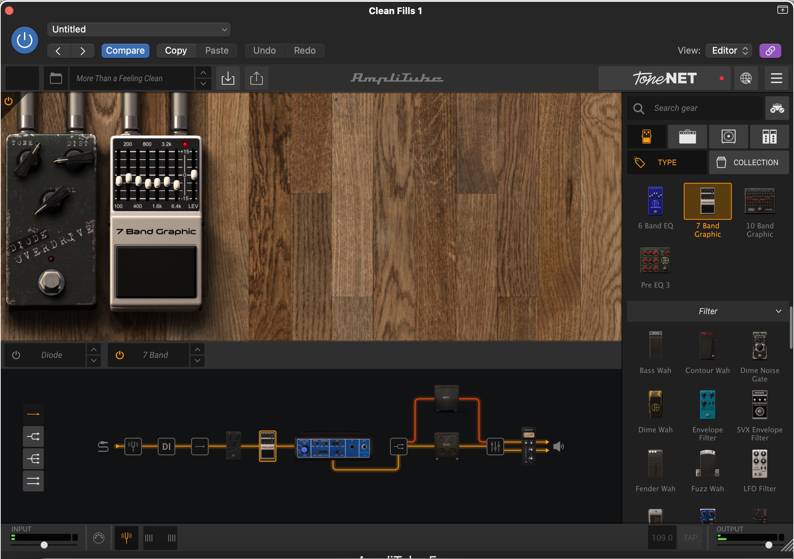Toggle the stomp view power icon top-left

coord(8,101)
